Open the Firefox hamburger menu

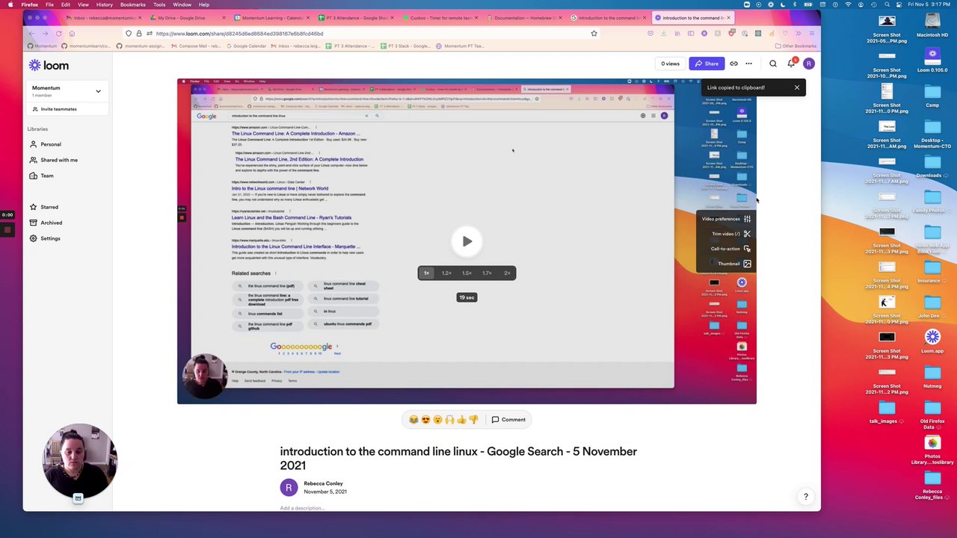point(812,34)
